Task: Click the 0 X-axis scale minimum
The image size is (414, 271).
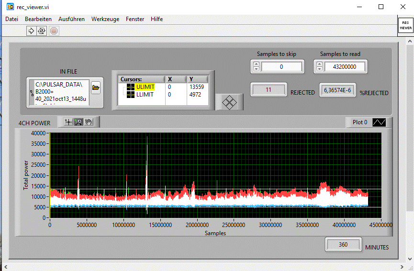Action: pyautogui.click(x=50, y=225)
